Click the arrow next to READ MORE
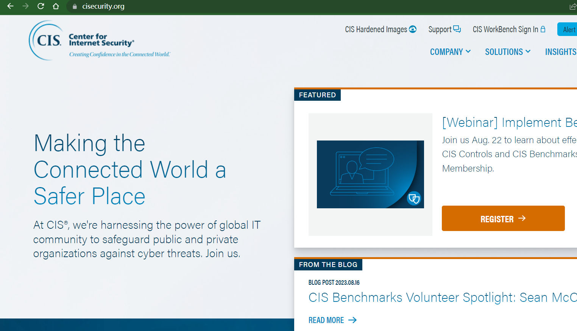The width and height of the screenshot is (577, 331). pos(352,320)
